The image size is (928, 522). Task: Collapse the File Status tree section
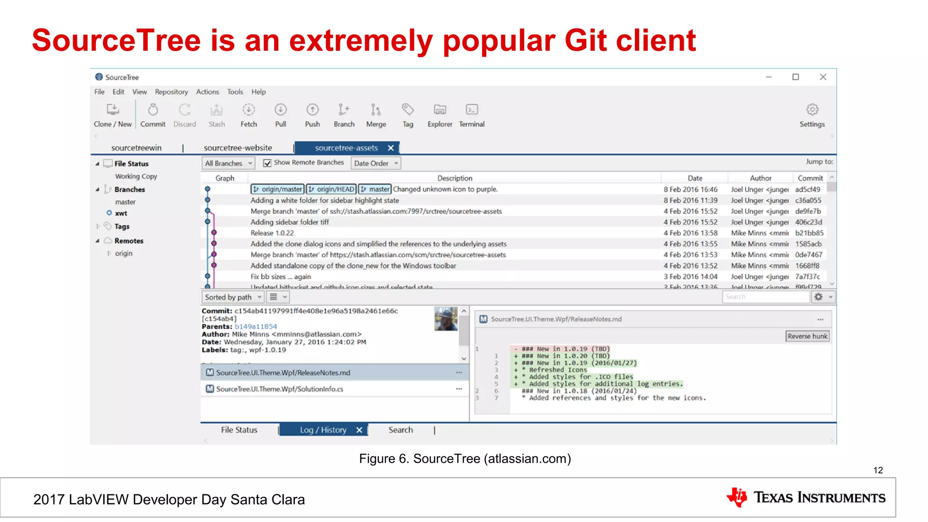tap(97, 164)
